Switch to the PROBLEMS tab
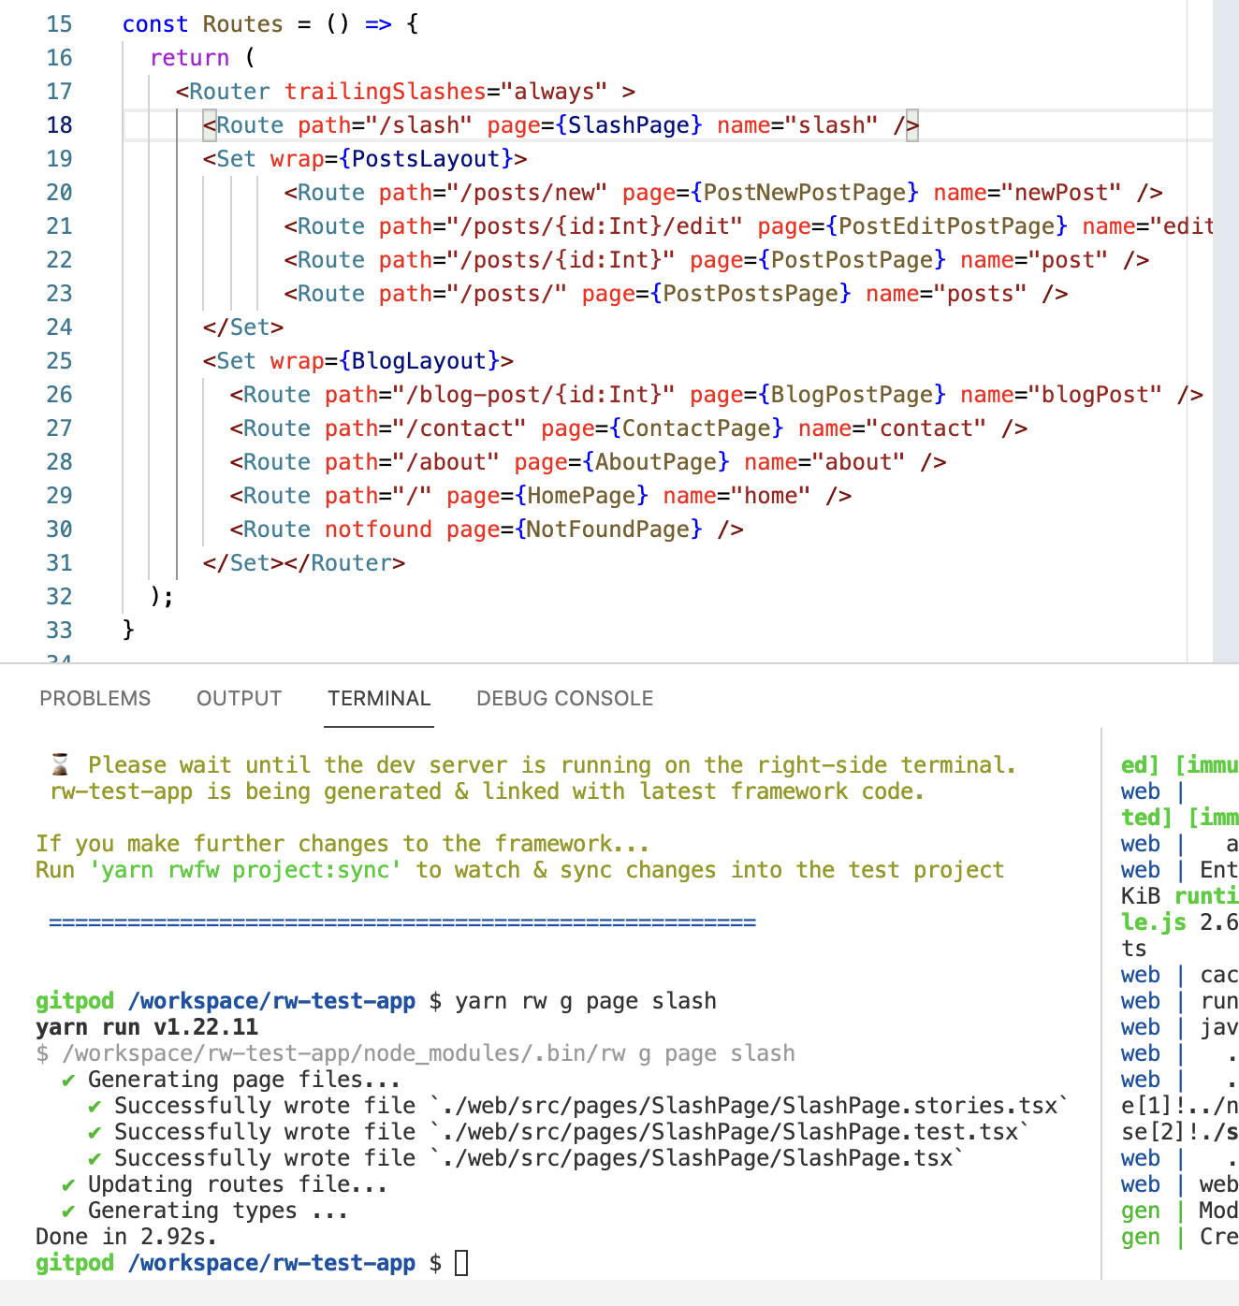 (x=94, y=698)
